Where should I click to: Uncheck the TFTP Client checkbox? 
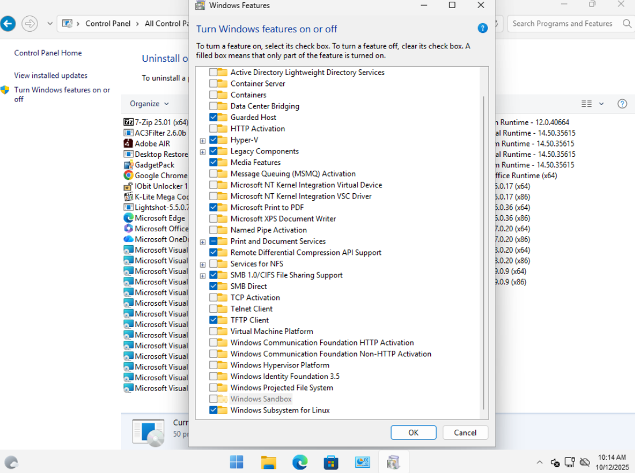[213, 320]
